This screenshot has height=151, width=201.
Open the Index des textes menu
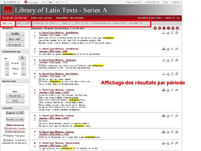[41, 18]
